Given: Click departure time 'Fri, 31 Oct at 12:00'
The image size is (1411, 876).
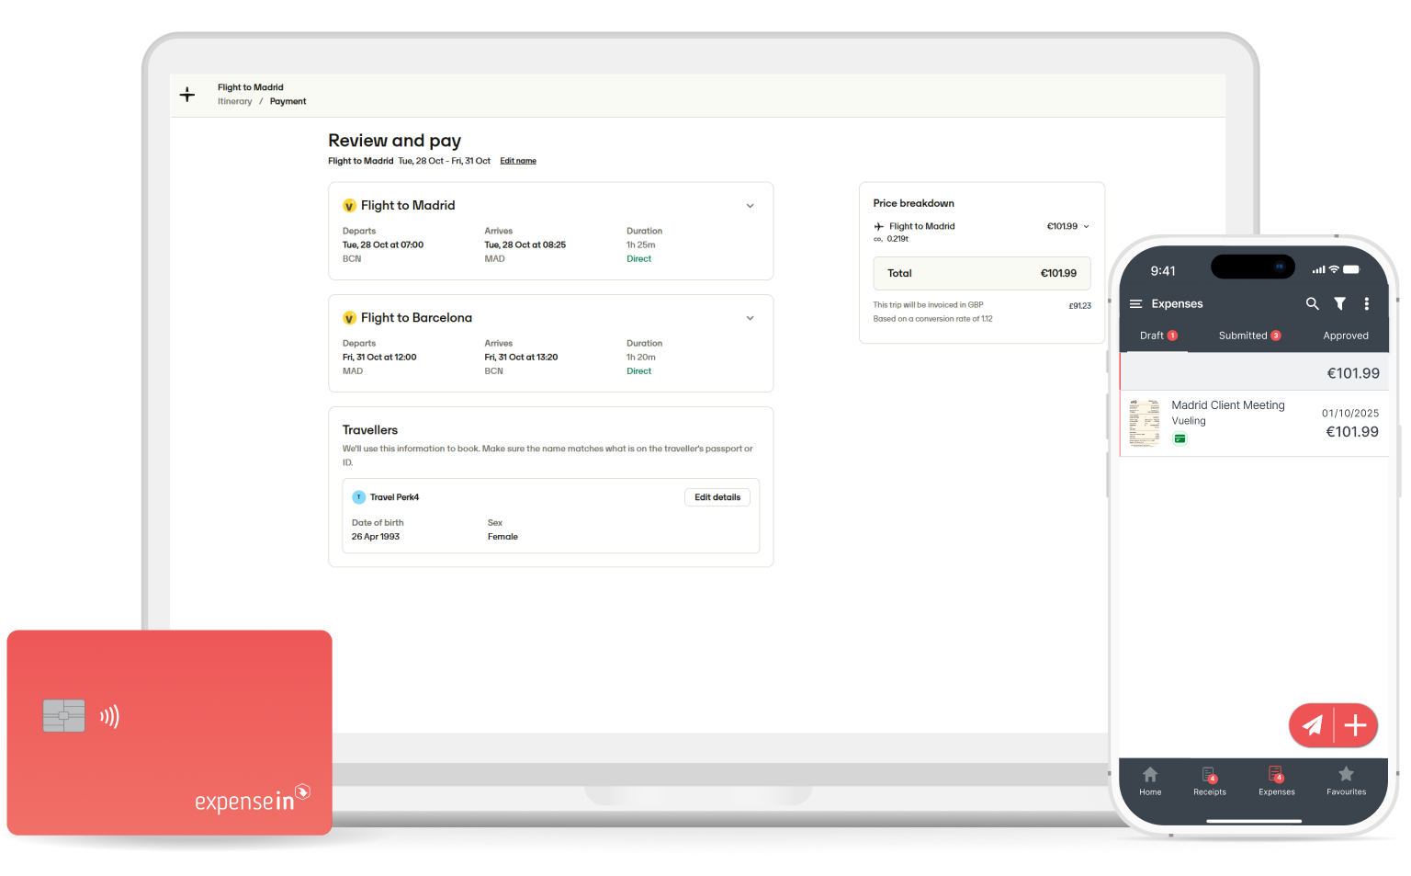Looking at the screenshot, I should point(379,358).
